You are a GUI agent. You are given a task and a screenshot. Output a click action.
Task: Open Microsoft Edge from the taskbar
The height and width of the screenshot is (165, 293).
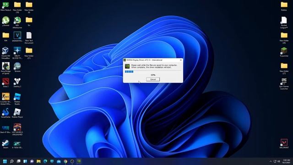45,161
